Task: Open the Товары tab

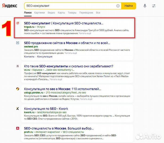Action: pos(72,13)
